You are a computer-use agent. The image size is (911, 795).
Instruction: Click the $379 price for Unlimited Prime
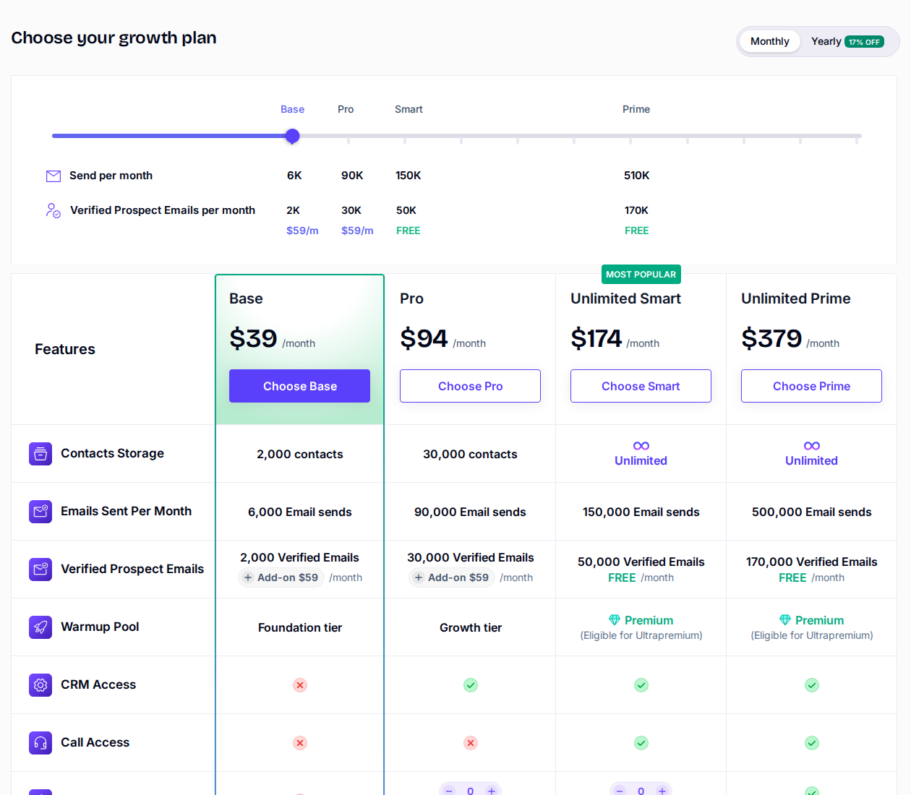[x=771, y=338]
